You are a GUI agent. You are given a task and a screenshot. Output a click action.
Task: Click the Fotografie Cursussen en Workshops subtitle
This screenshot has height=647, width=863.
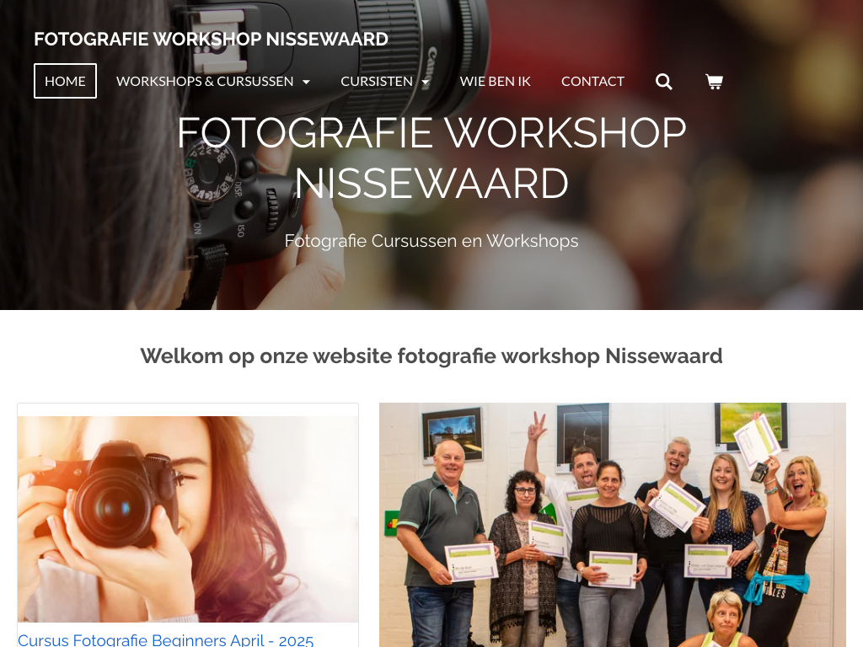tap(431, 241)
